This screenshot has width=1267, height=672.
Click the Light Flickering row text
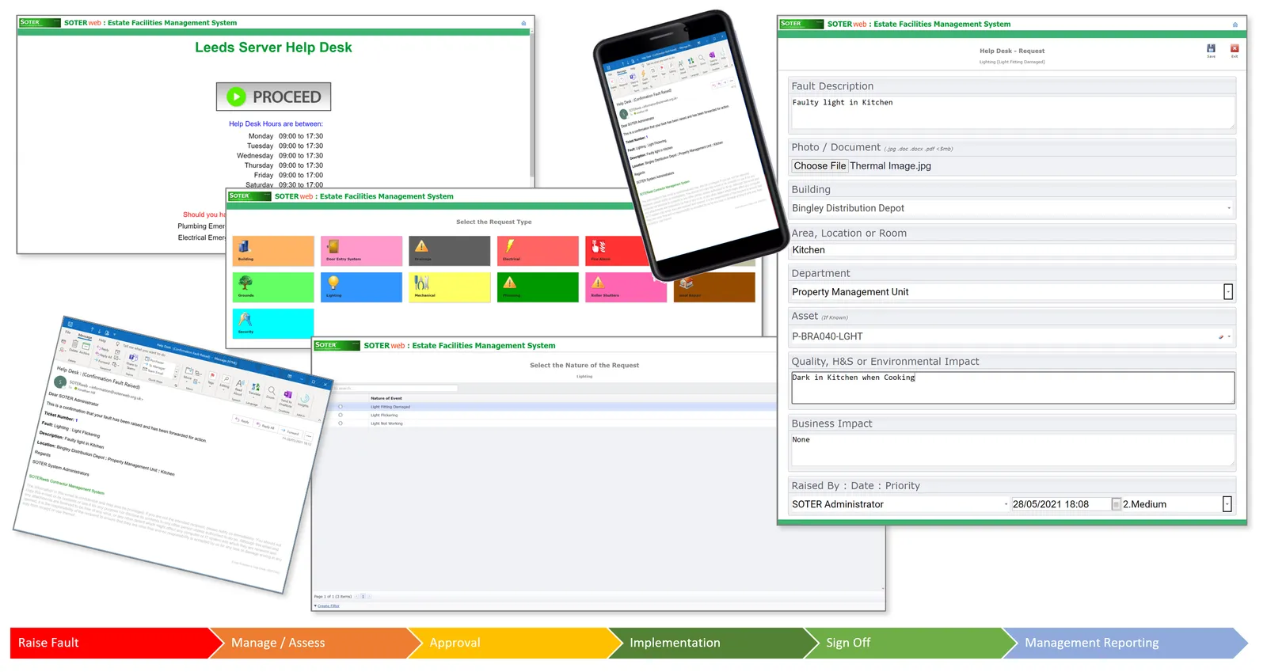[x=384, y=415]
